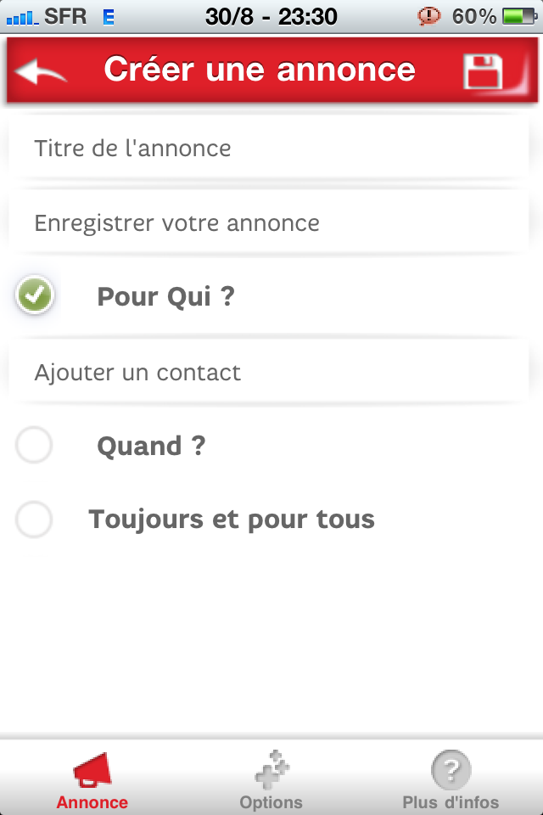The image size is (543, 815).
Task: Select the Quand ? radio button
Action: (x=34, y=445)
